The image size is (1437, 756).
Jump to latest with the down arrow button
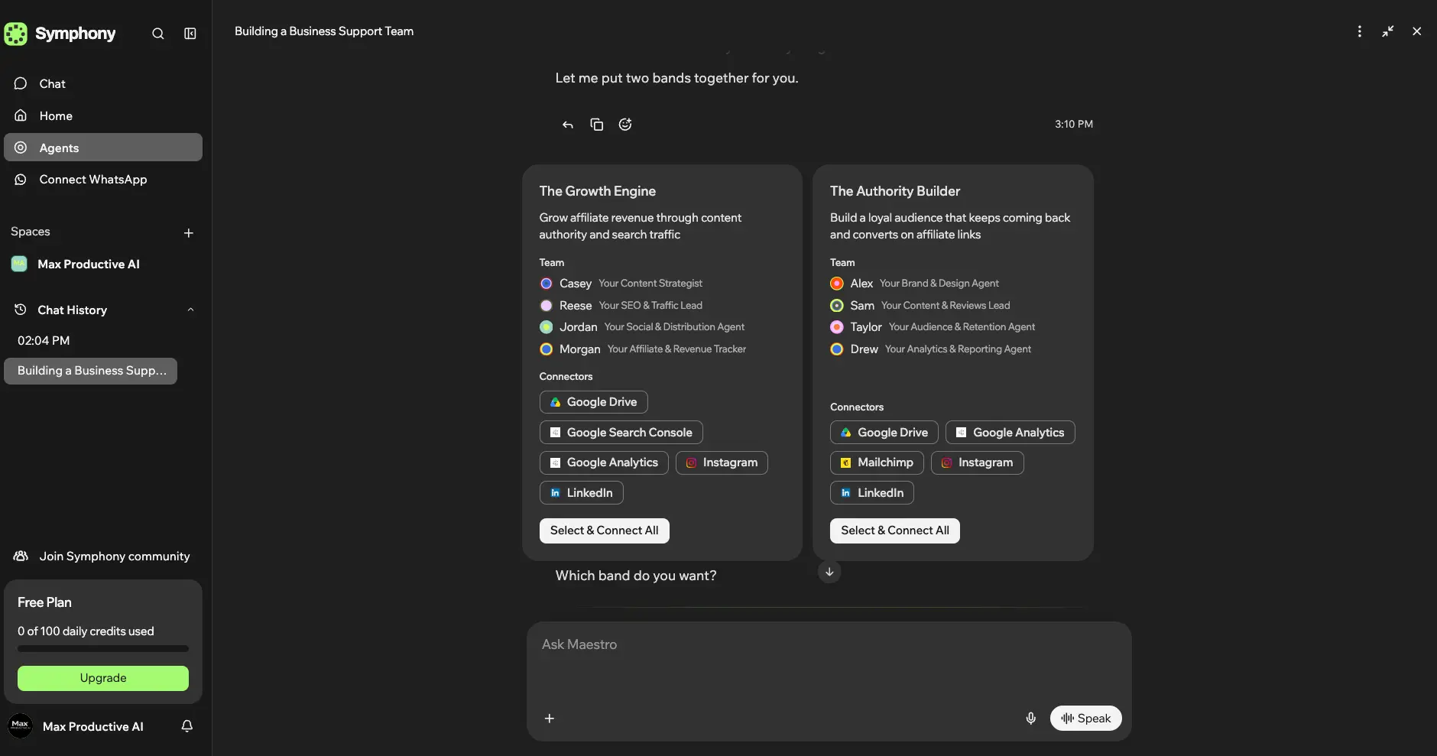[x=829, y=572]
